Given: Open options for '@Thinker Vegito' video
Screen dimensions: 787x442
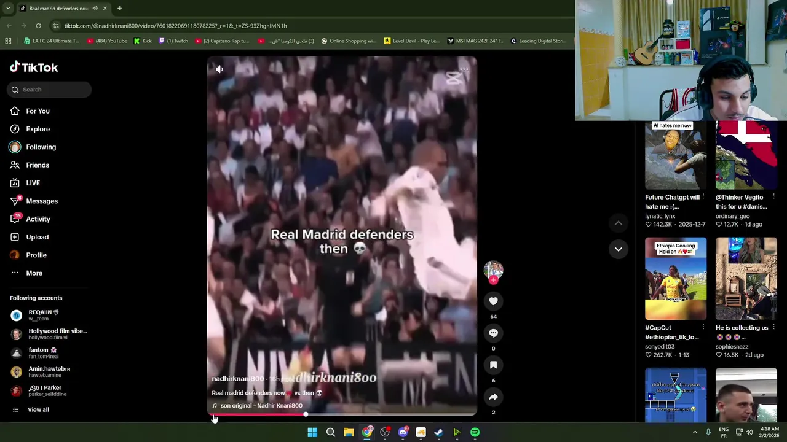Looking at the screenshot, I should 773,197.
